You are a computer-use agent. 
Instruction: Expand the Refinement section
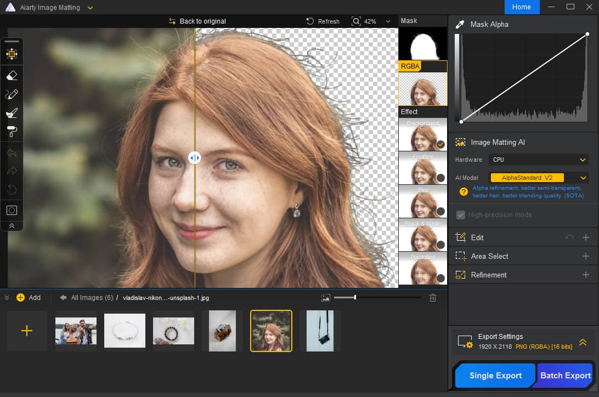point(585,275)
